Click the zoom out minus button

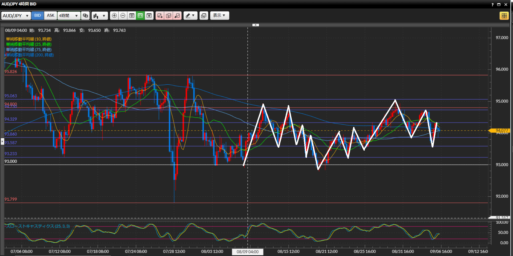[123, 16]
